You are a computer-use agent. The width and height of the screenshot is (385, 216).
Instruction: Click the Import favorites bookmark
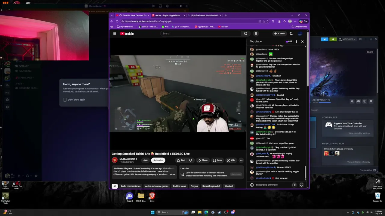(x=125, y=27)
